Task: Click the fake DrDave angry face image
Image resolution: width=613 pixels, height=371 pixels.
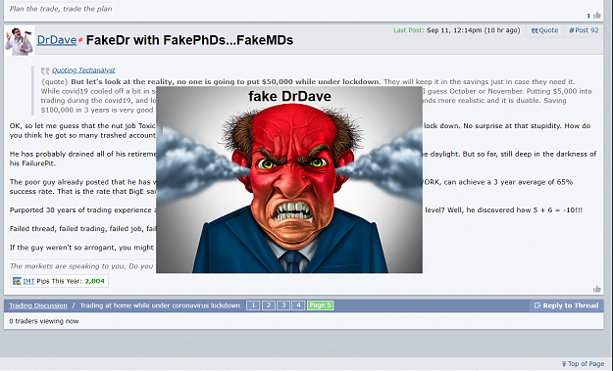Action: point(289,179)
